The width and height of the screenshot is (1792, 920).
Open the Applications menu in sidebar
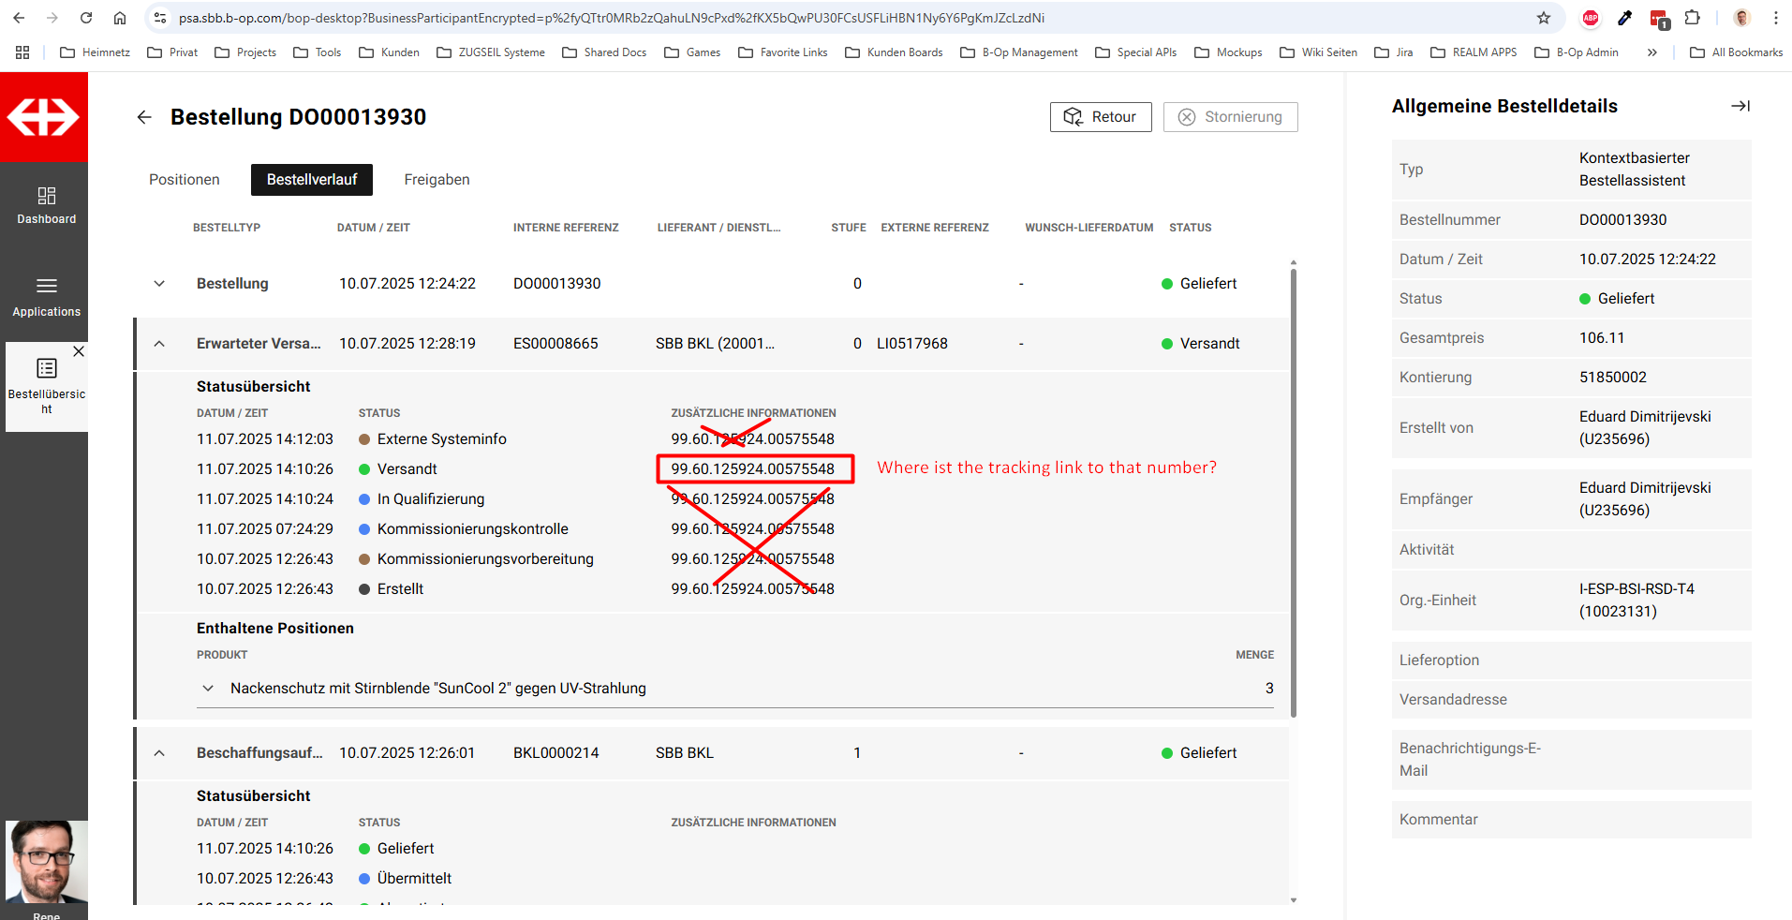coord(46,296)
